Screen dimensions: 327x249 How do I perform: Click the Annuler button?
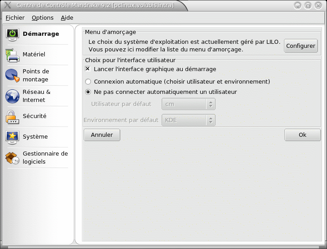[x=102, y=135]
